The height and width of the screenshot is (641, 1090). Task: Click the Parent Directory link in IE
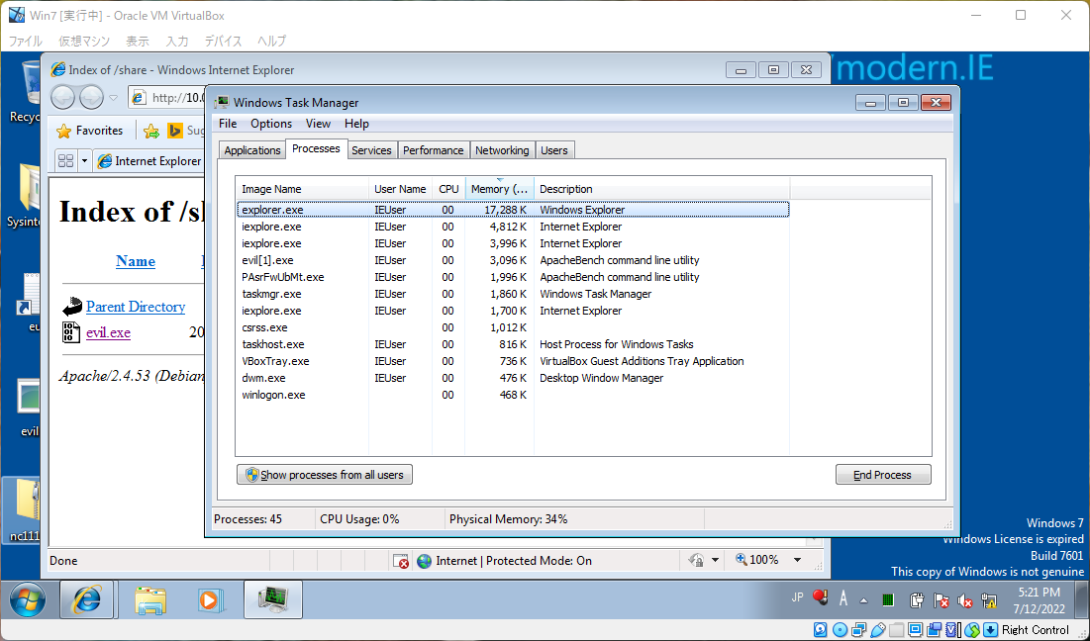(x=136, y=307)
